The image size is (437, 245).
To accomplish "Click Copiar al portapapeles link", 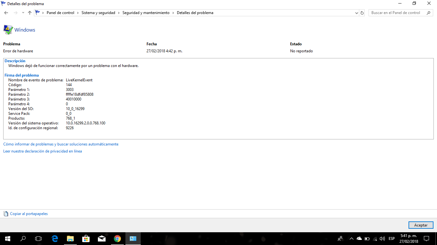I will pyautogui.click(x=29, y=214).
